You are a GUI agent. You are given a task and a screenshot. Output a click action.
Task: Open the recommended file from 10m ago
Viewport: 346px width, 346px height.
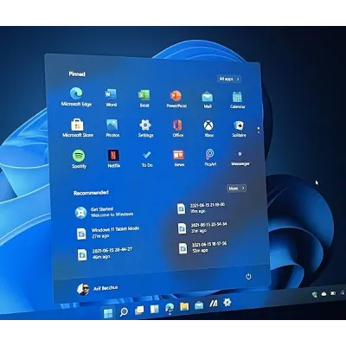(201, 208)
